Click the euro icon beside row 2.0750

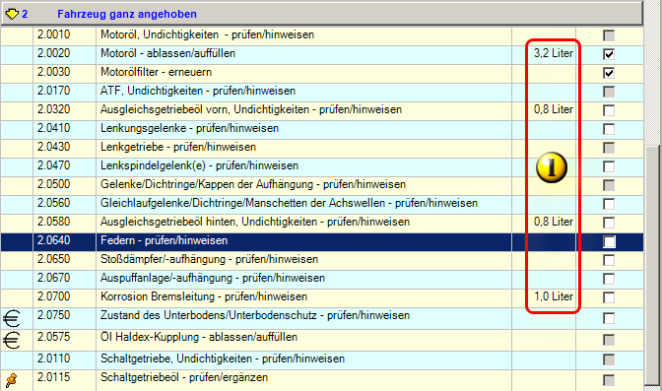point(12,318)
